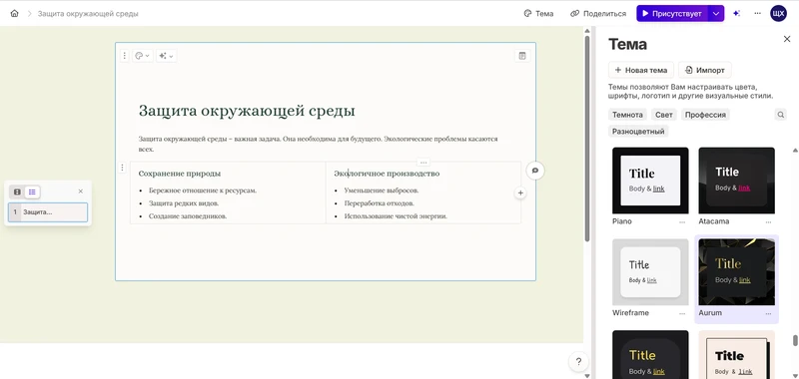The height and width of the screenshot is (379, 799).
Task: Click the heading Экологичное производство
Action: pos(387,174)
